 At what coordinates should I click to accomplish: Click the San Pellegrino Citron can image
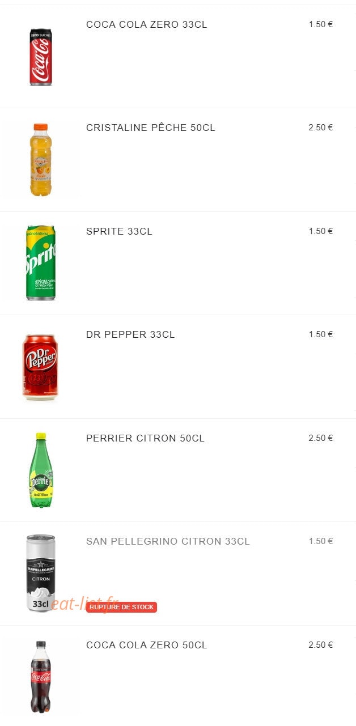coord(41,573)
